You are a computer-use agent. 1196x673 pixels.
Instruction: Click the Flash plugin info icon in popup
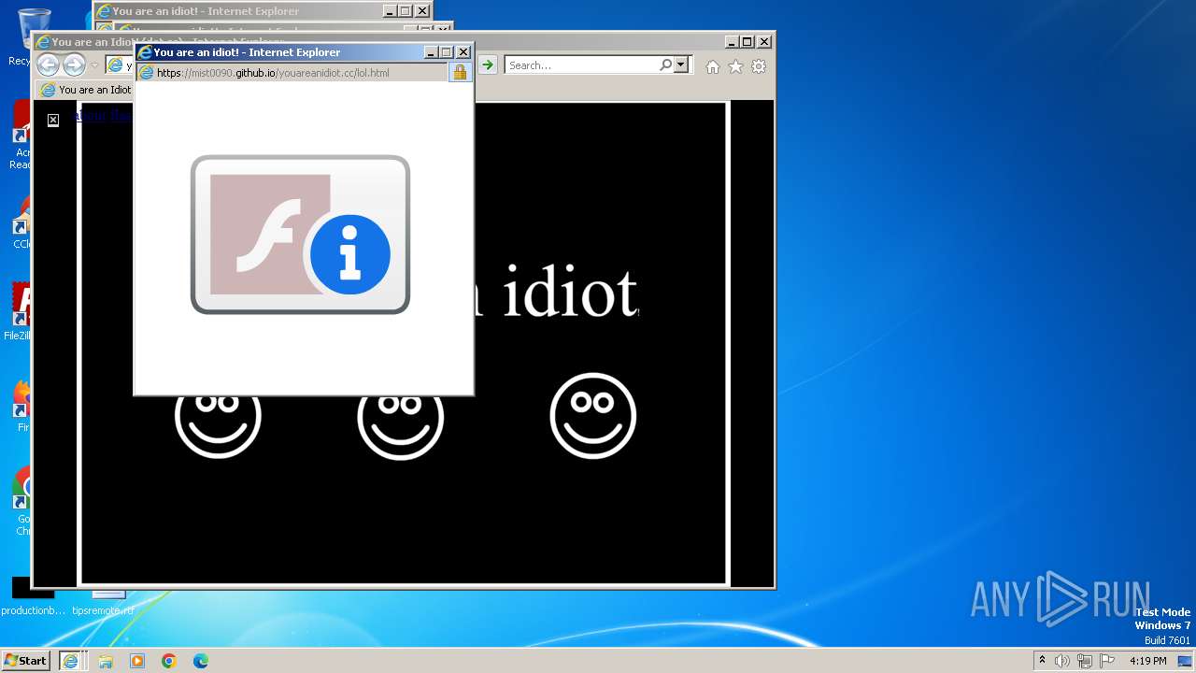coord(300,235)
